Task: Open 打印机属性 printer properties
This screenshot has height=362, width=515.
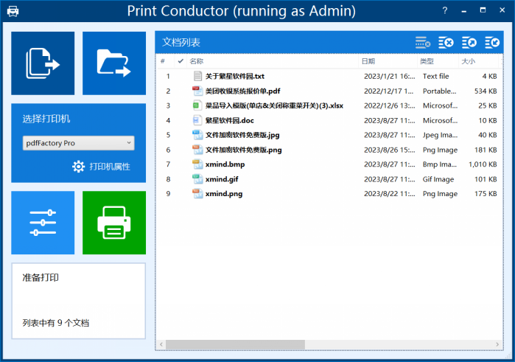Action: [110, 167]
